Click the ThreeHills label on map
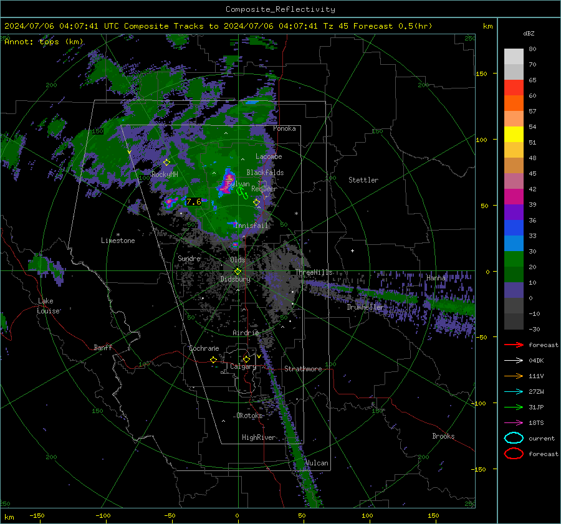561x524 pixels. click(x=314, y=272)
